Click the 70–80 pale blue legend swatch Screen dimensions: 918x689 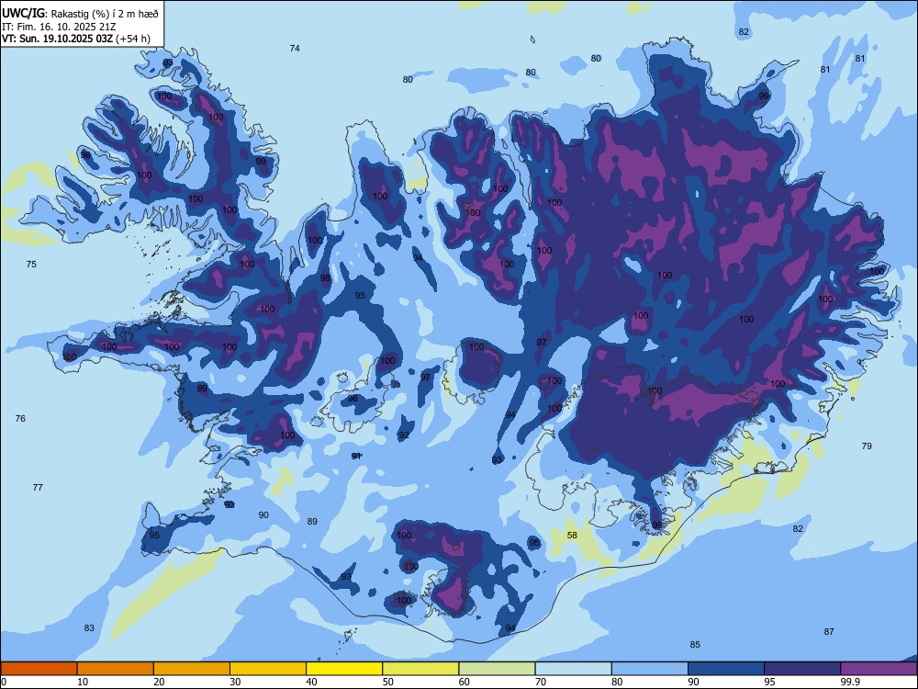574,669
